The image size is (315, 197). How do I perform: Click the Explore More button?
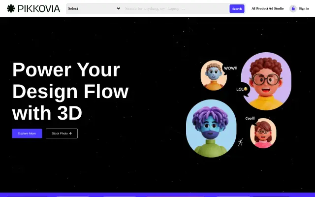pos(27,133)
